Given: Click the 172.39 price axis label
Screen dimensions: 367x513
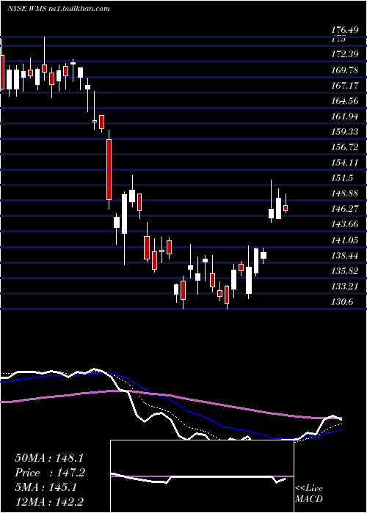Looking at the screenshot, I should [x=345, y=54].
